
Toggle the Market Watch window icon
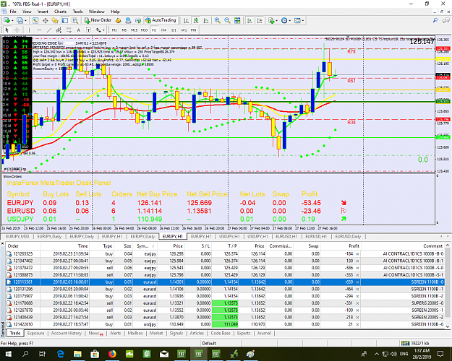click(35, 20)
